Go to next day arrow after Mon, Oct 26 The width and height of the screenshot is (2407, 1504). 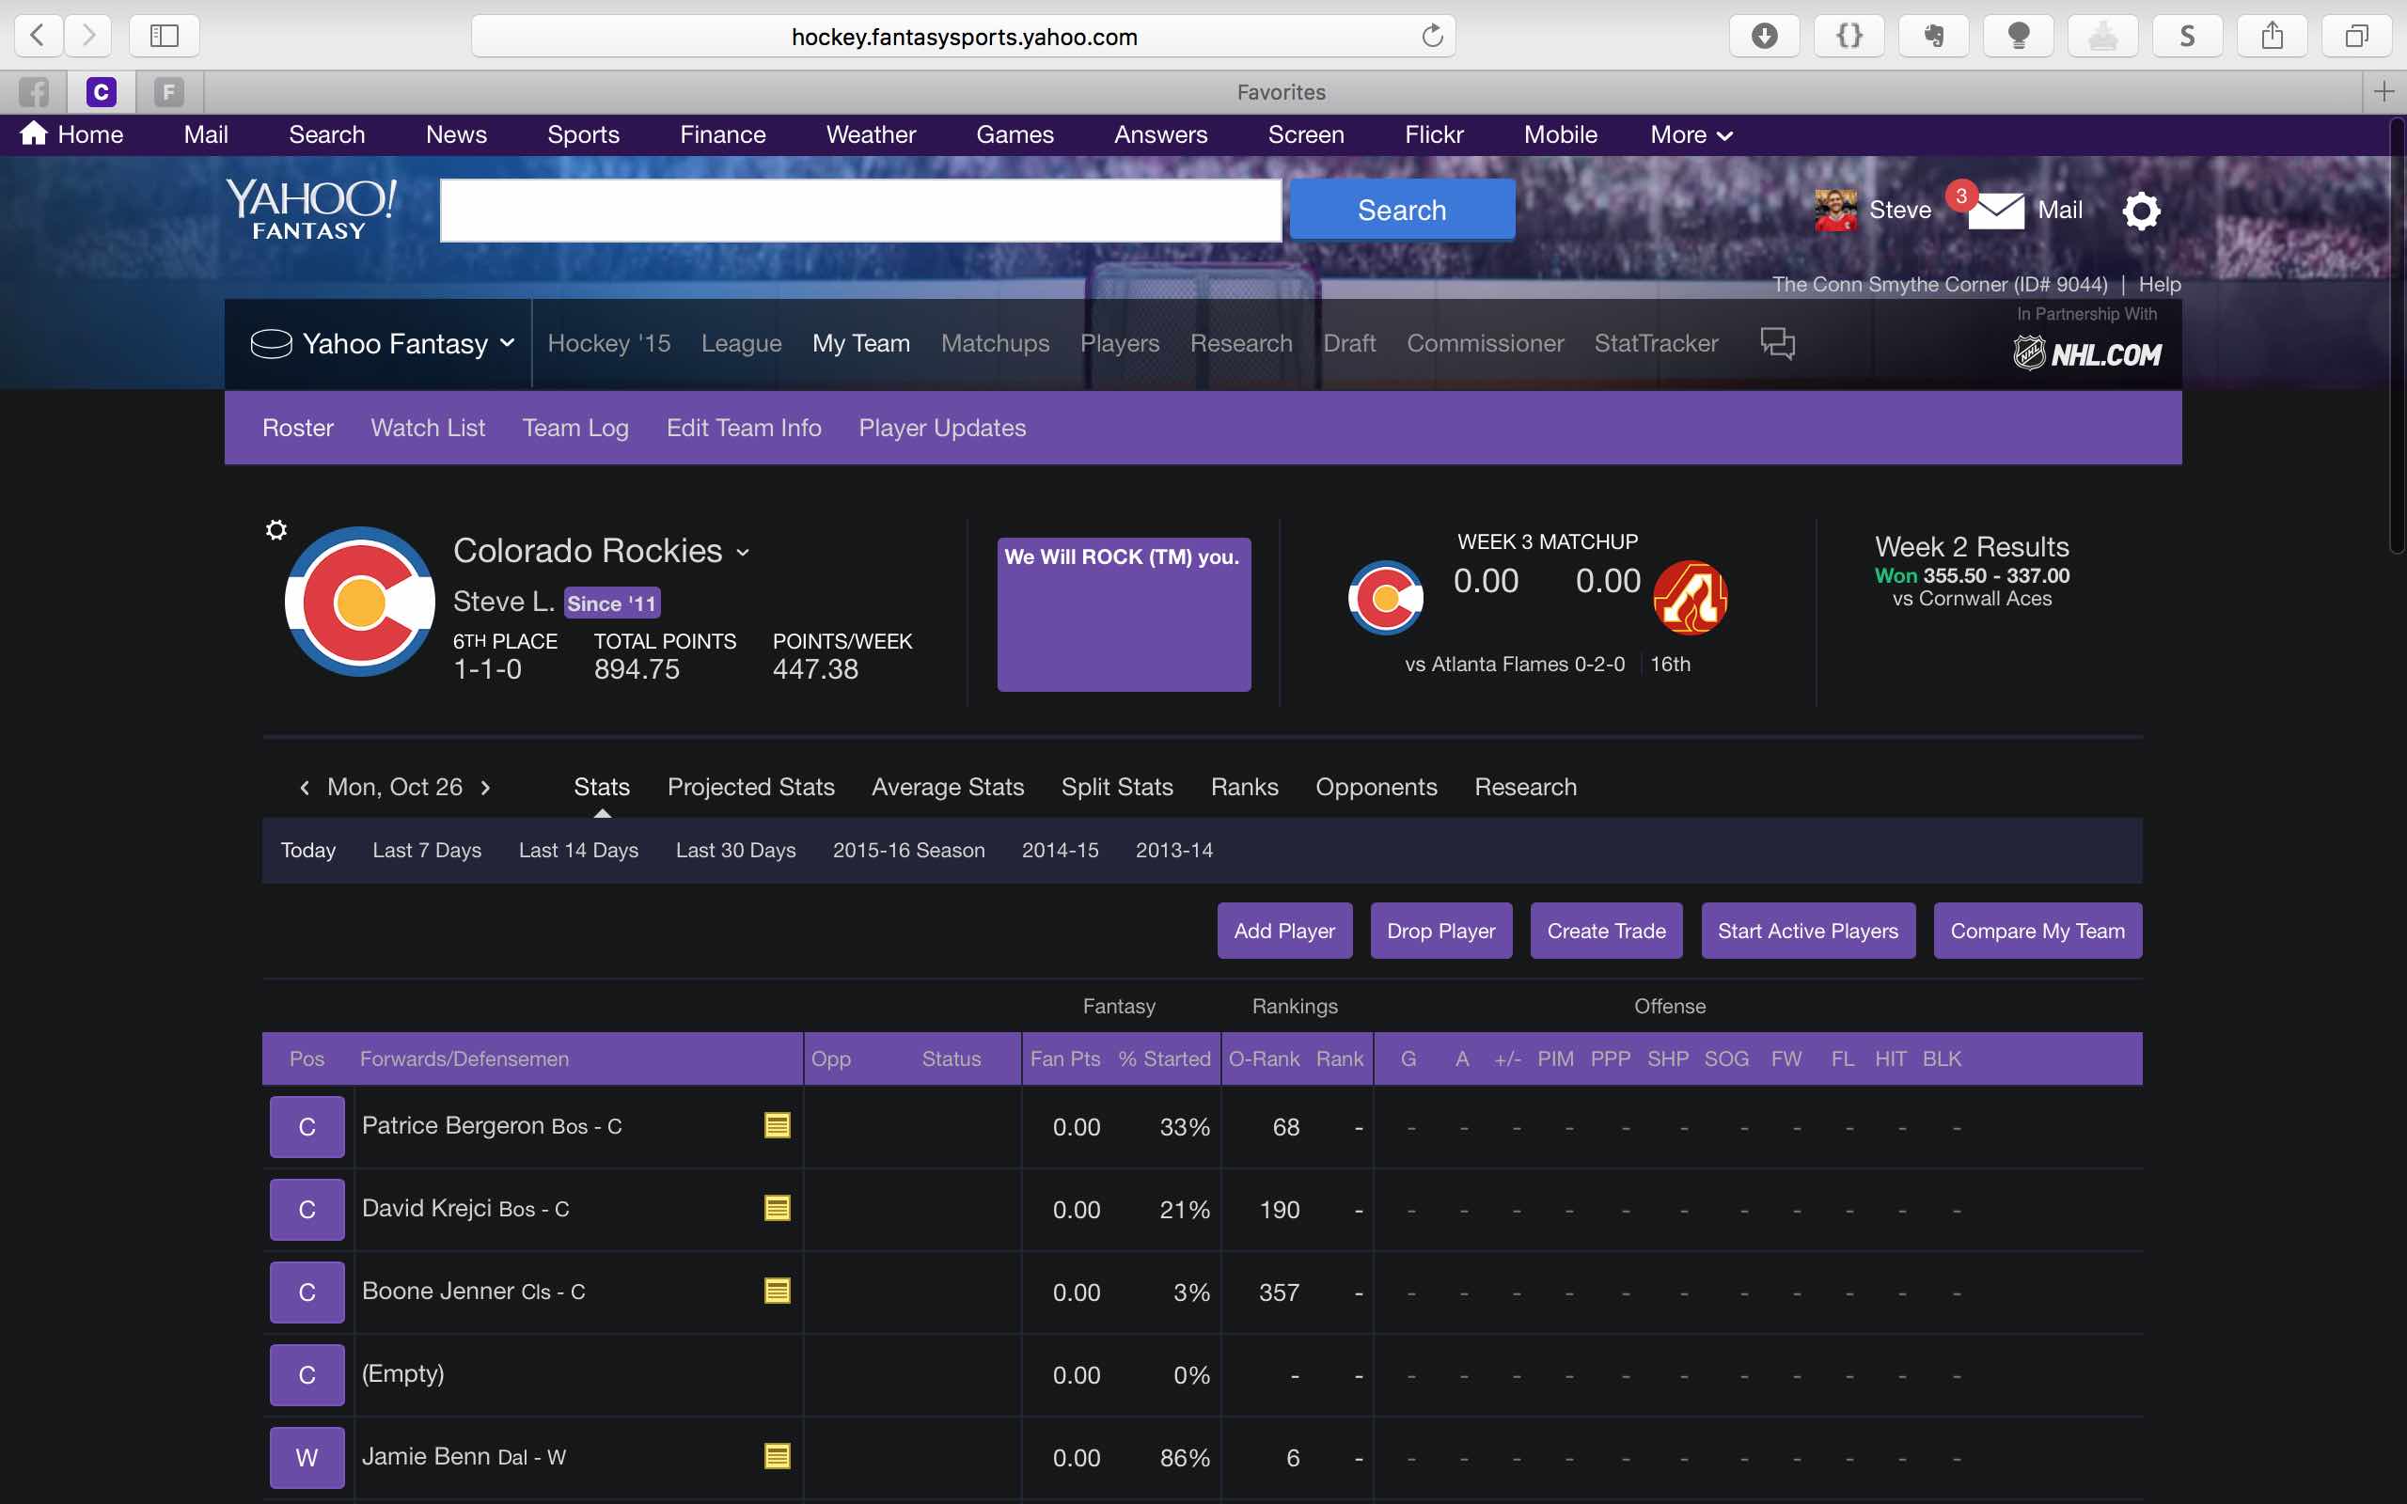coord(485,788)
